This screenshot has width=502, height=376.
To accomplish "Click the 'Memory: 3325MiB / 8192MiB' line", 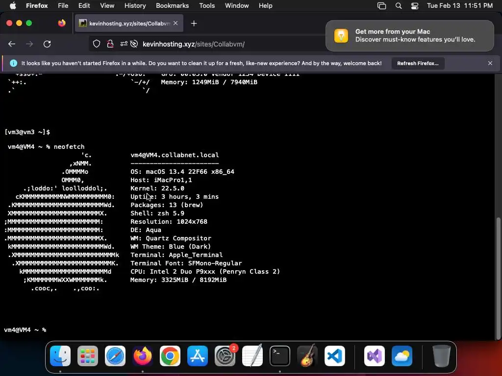I will pyautogui.click(x=178, y=280).
